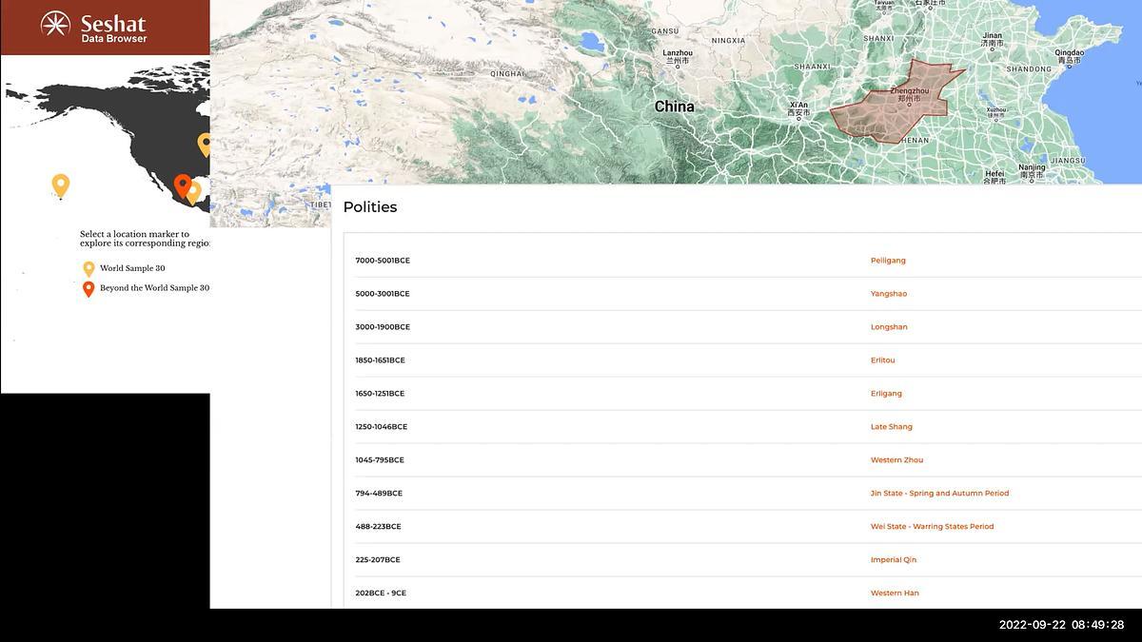Click the China country label on map

(x=674, y=107)
